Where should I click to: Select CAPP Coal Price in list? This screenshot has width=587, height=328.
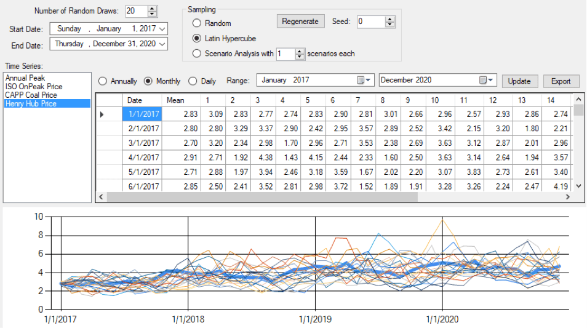click(x=31, y=95)
